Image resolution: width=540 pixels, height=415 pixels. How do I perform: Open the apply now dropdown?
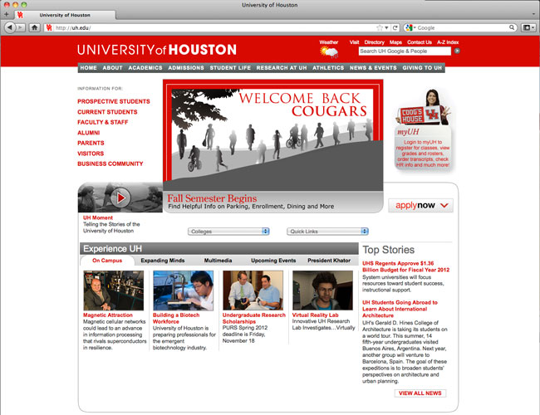pos(420,206)
